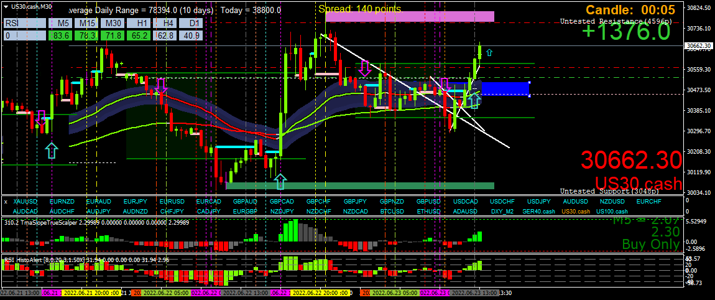Select orange US30.cash in symbol panel
Viewport: 715px width, 300px height.
[x=576, y=212]
